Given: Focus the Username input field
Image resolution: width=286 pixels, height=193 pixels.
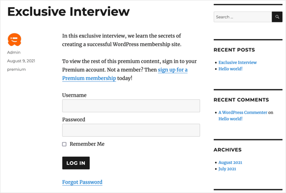Looking at the screenshot, I should tap(131, 106).
